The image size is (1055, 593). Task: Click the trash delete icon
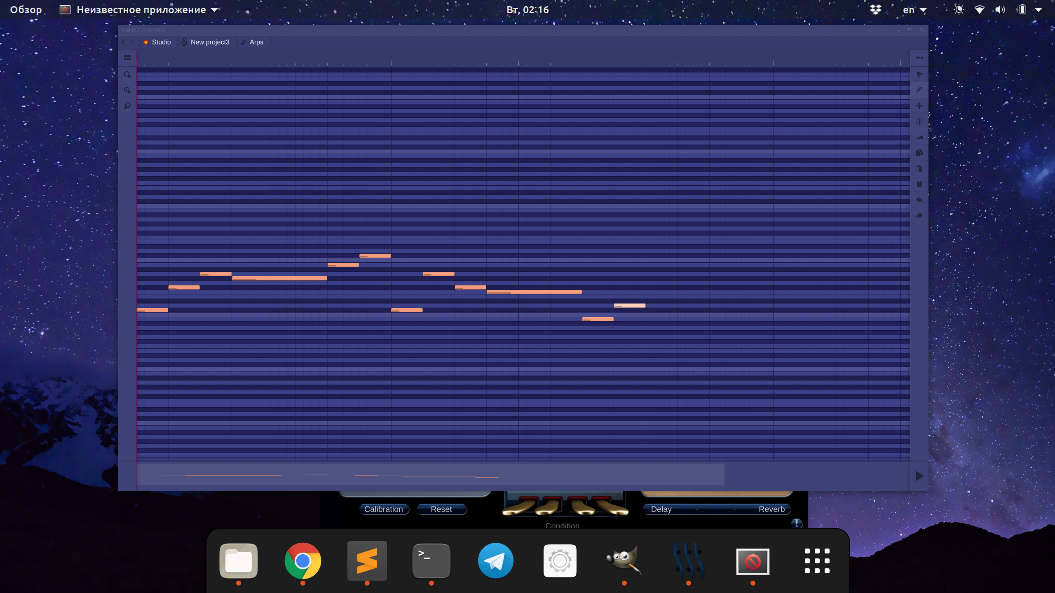(919, 184)
